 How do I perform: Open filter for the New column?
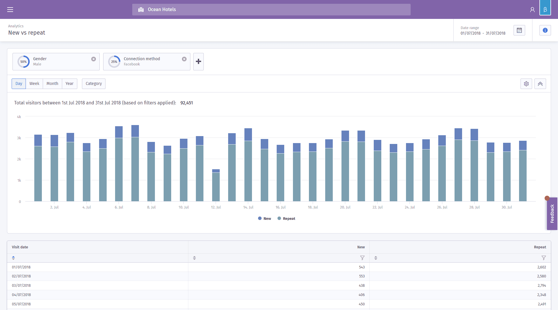[x=362, y=258]
